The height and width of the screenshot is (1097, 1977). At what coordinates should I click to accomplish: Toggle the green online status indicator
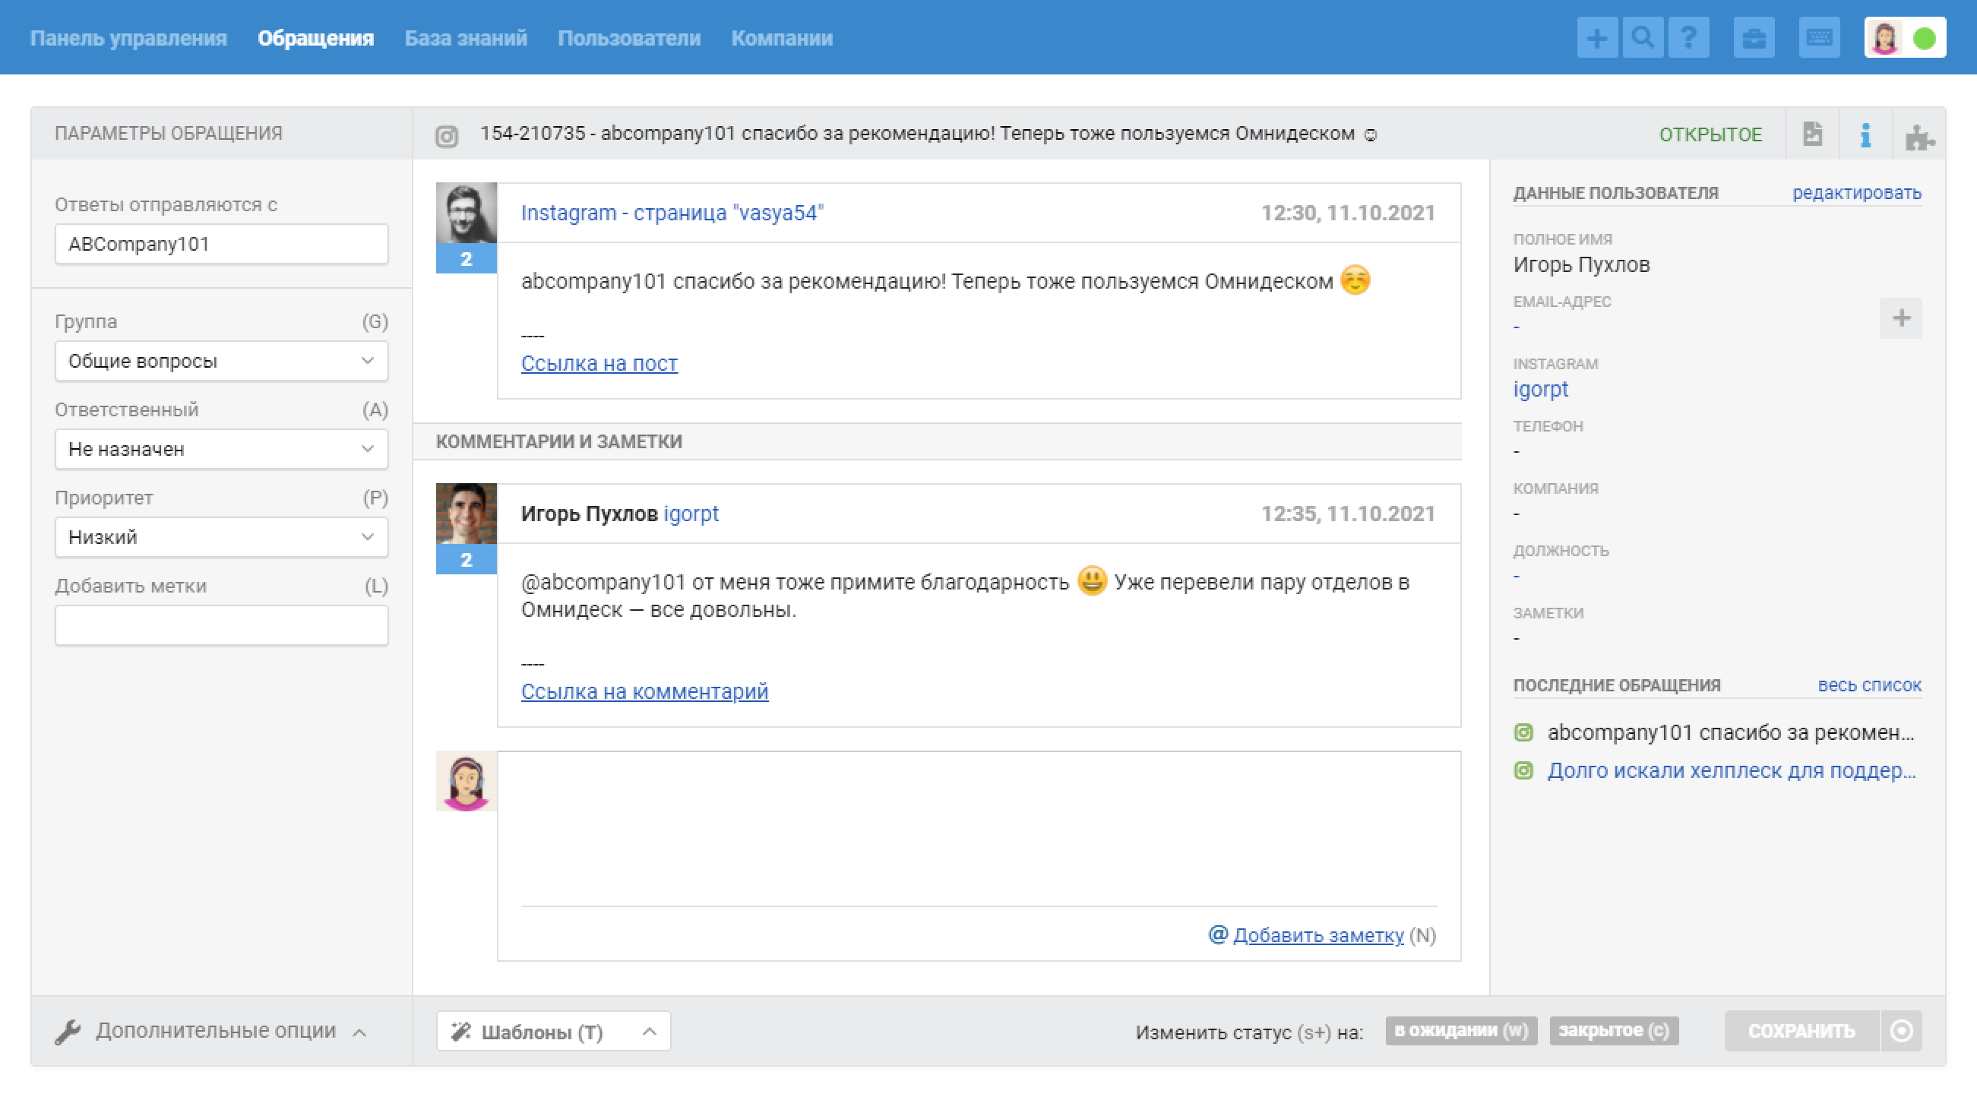click(x=1924, y=37)
